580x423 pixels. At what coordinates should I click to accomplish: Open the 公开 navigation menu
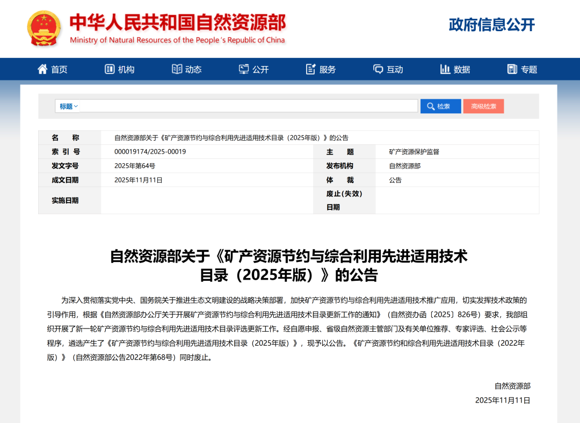(260, 69)
